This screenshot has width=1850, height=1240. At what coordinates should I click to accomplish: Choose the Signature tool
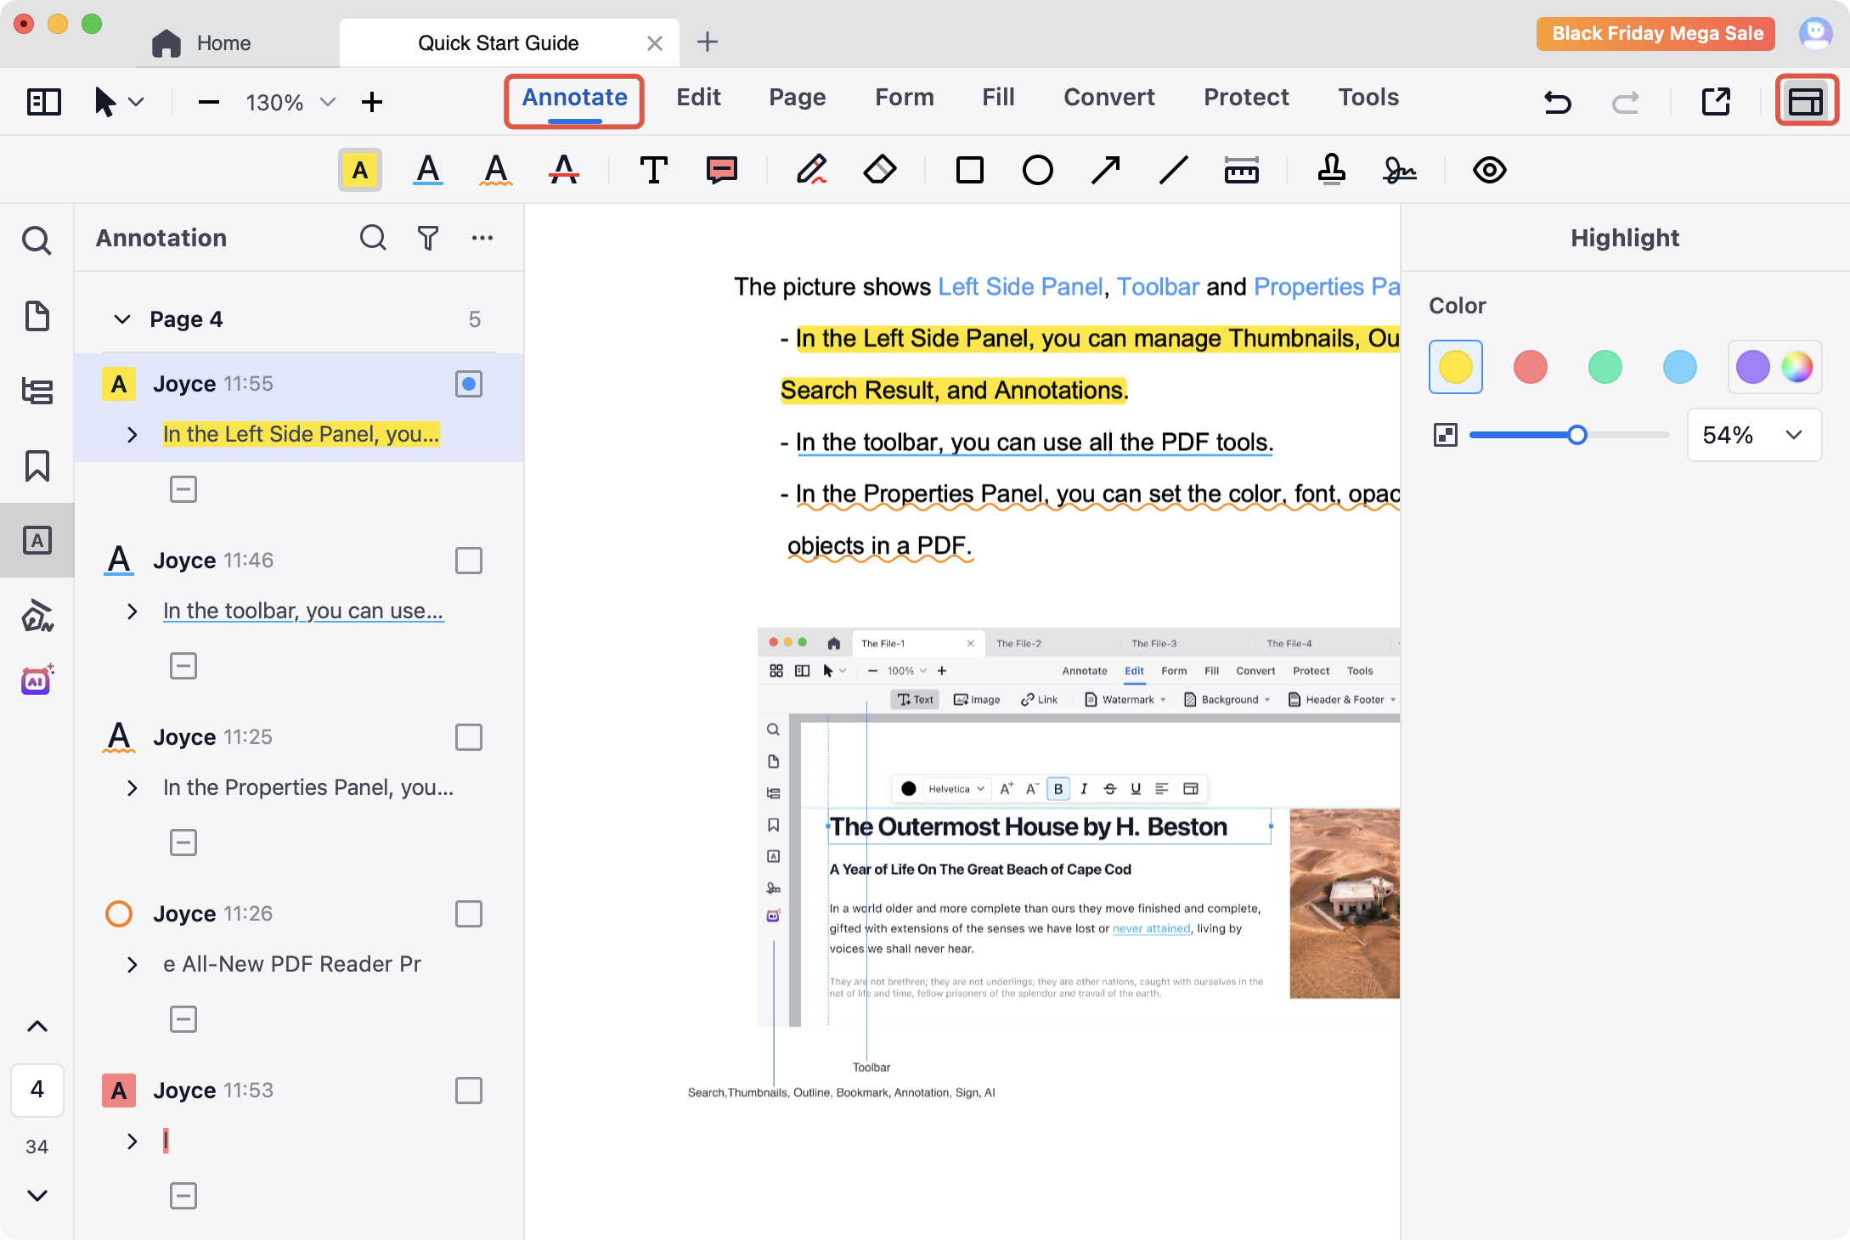1399,170
